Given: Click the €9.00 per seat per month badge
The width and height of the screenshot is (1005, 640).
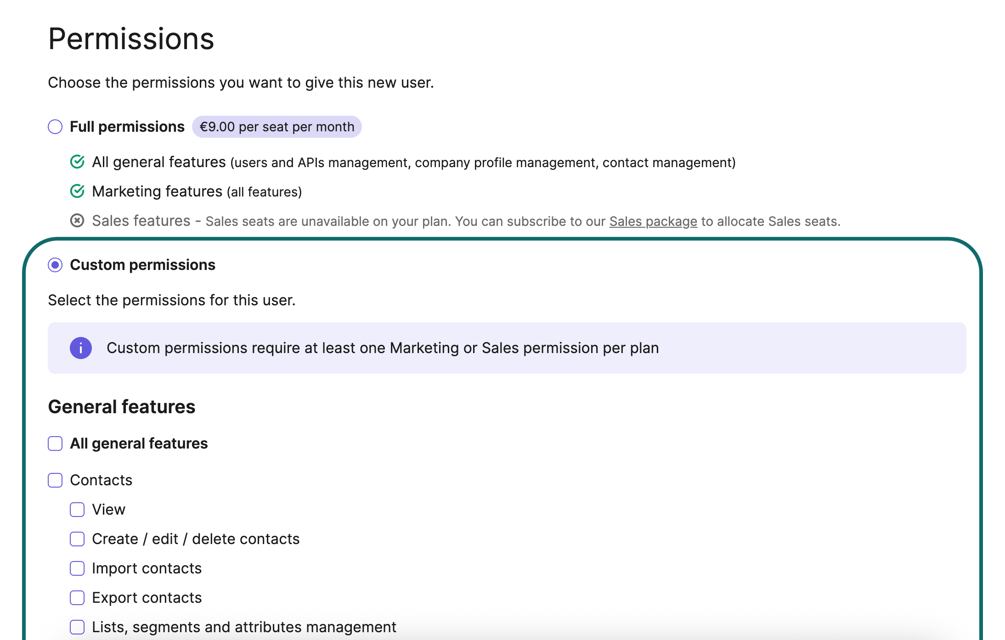Looking at the screenshot, I should coord(277,126).
